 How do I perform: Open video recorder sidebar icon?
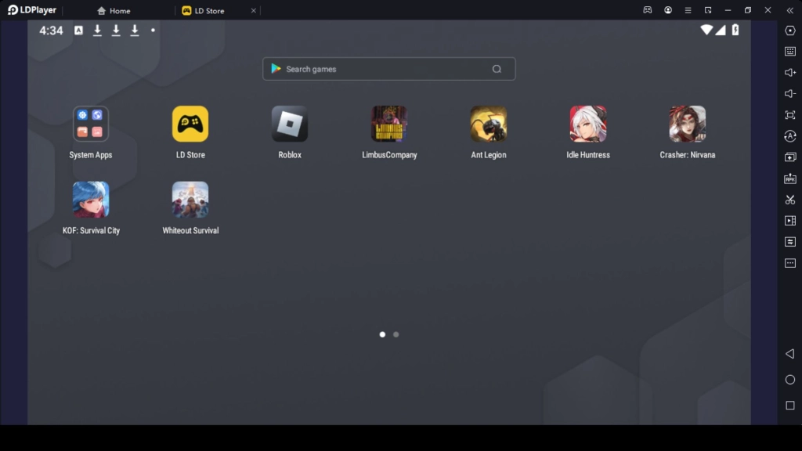click(x=790, y=221)
